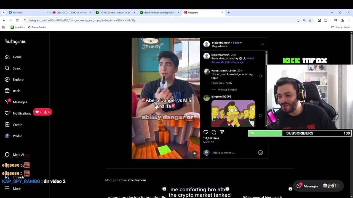The width and height of the screenshot is (353, 198).
Task: Open Messages in the left sidebar
Action: pos(16,102)
